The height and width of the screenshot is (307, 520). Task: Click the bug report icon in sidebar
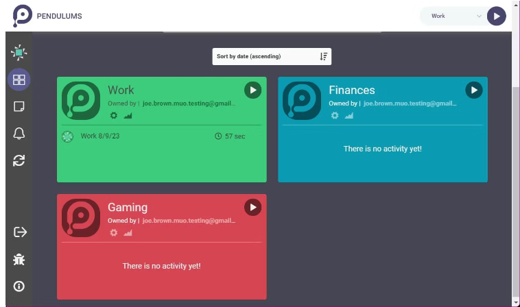(x=19, y=259)
